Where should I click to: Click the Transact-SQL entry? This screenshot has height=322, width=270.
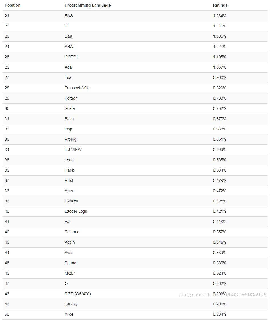77,88
